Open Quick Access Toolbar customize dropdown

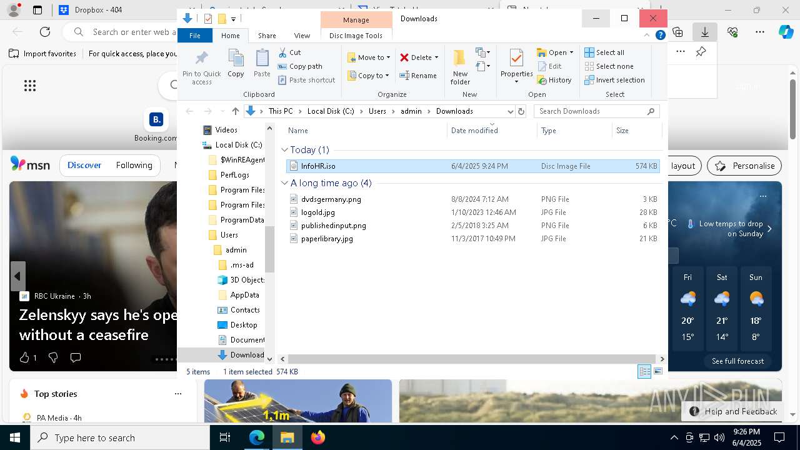(x=233, y=19)
